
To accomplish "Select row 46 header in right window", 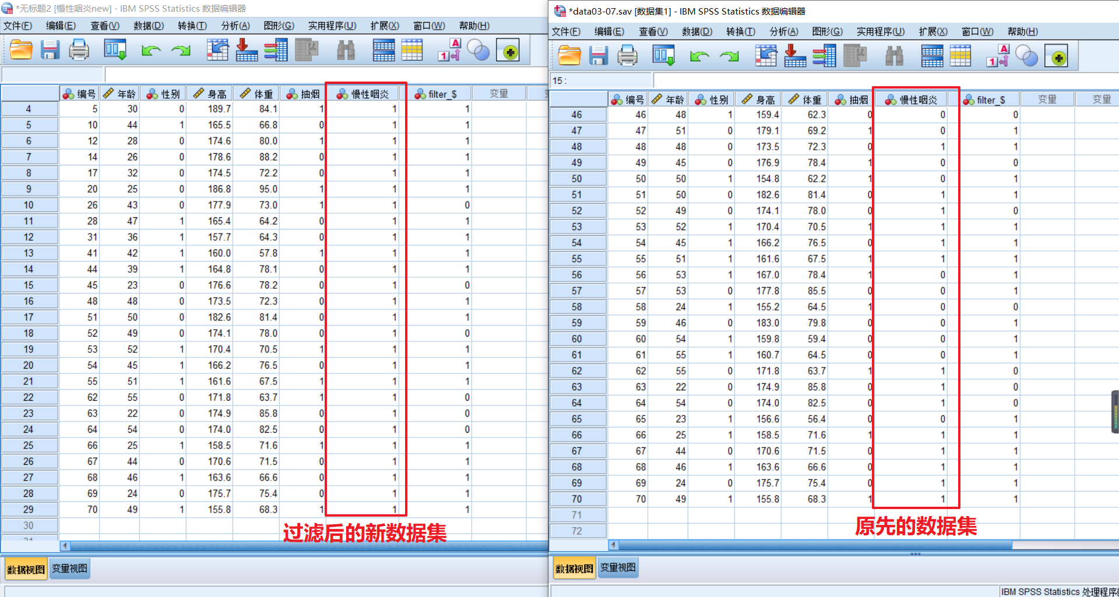I will tap(577, 115).
